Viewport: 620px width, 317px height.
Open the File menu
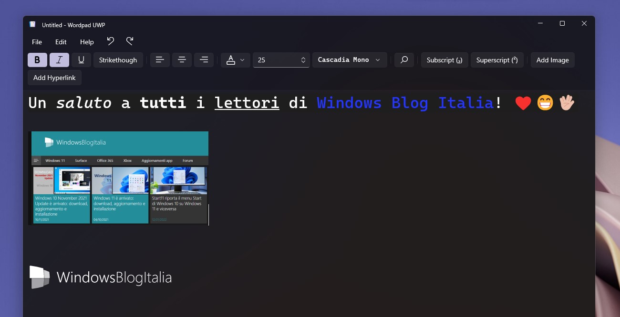37,42
